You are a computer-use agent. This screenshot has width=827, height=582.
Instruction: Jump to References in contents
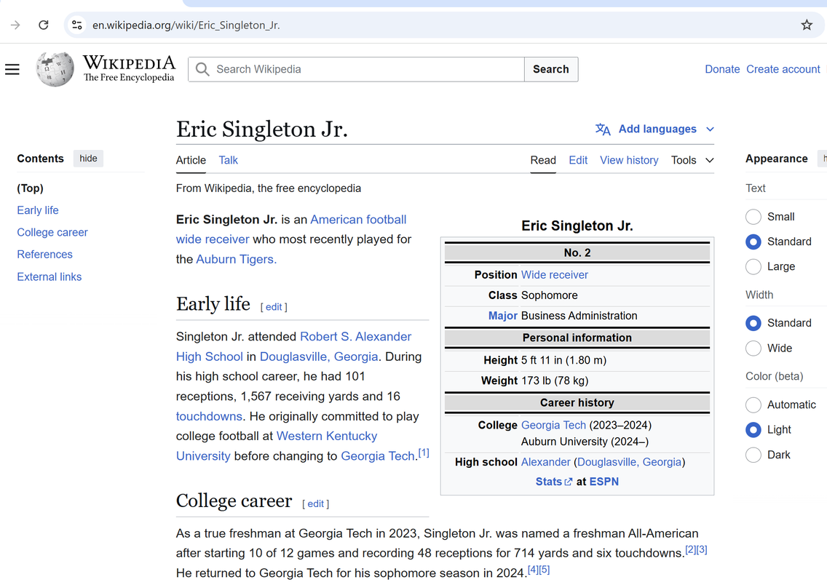45,254
